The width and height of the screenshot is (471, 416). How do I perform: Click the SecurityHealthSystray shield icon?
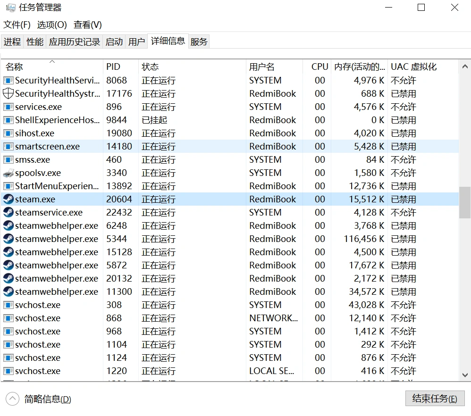click(8, 93)
